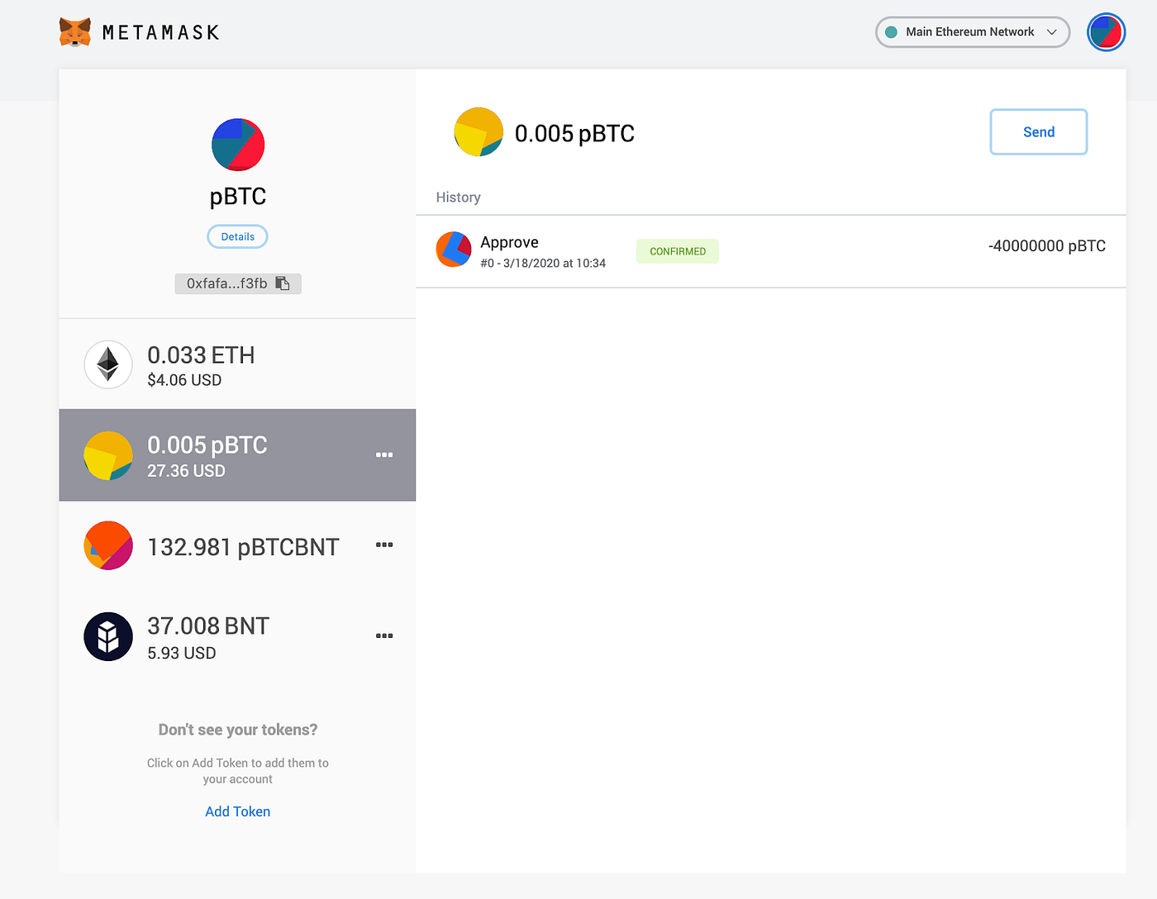Click the Send button
The height and width of the screenshot is (899, 1157).
(x=1039, y=132)
